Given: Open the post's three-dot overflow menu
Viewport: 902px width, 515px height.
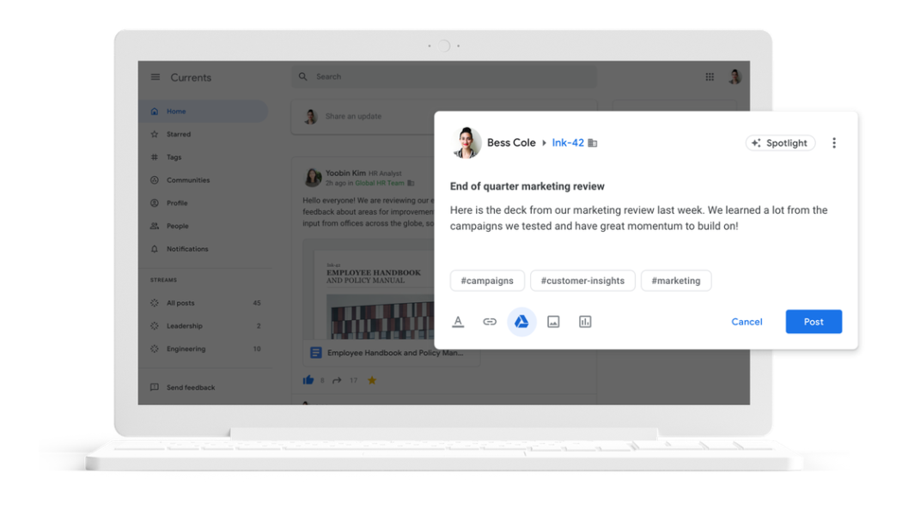Looking at the screenshot, I should [x=834, y=142].
